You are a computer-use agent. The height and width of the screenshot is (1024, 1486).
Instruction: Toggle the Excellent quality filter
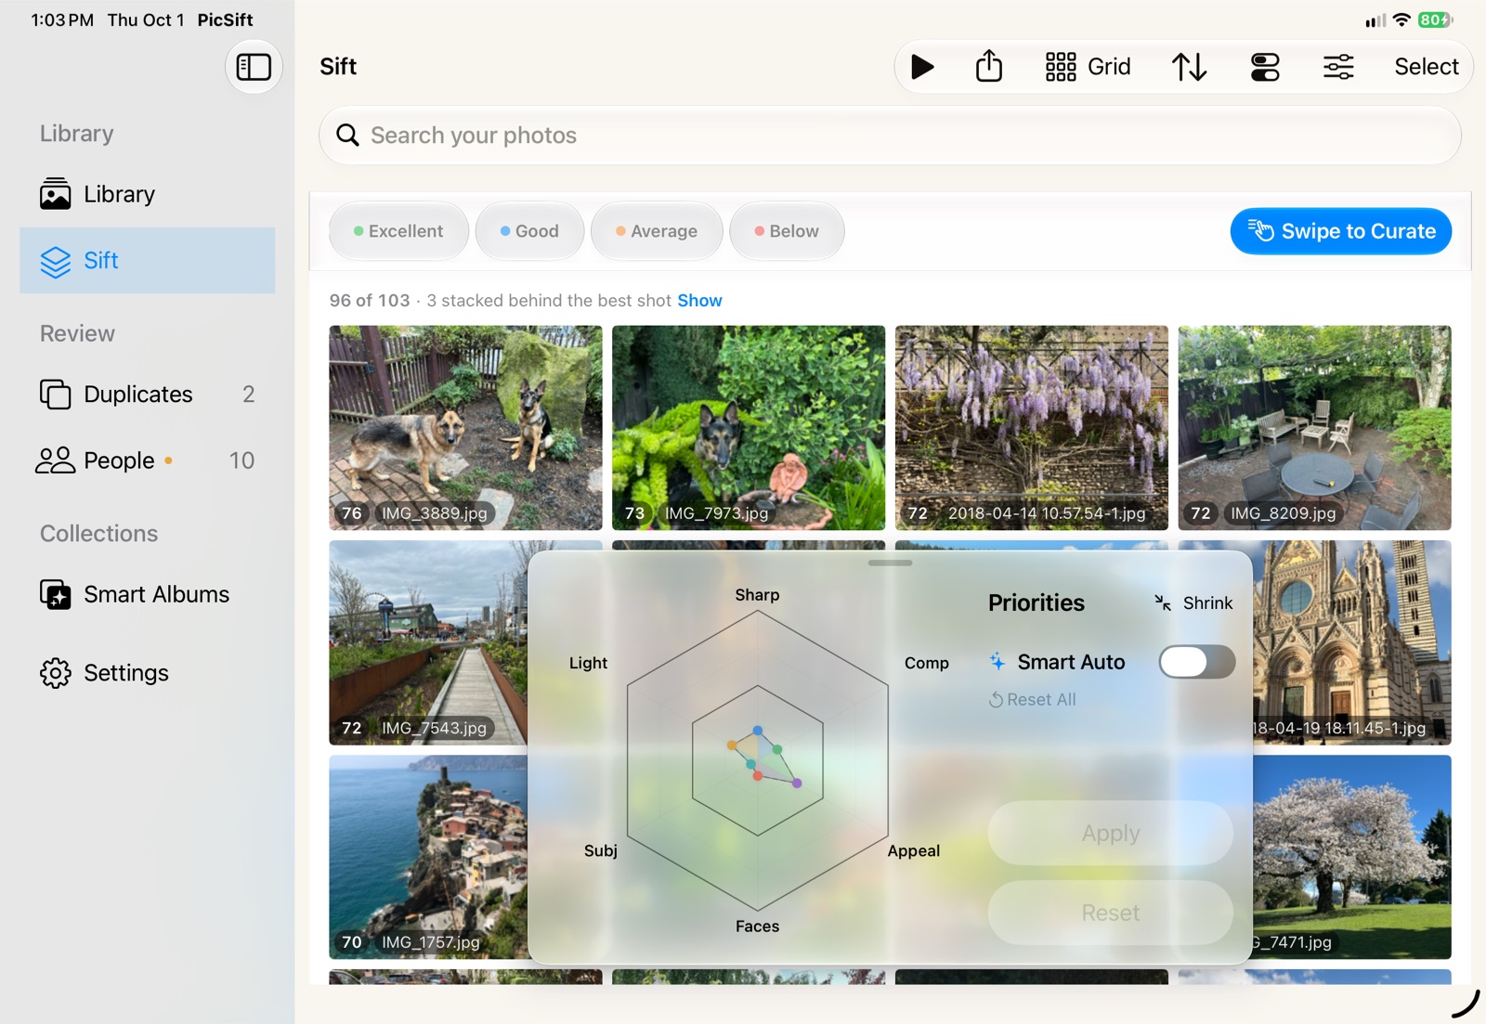click(398, 231)
